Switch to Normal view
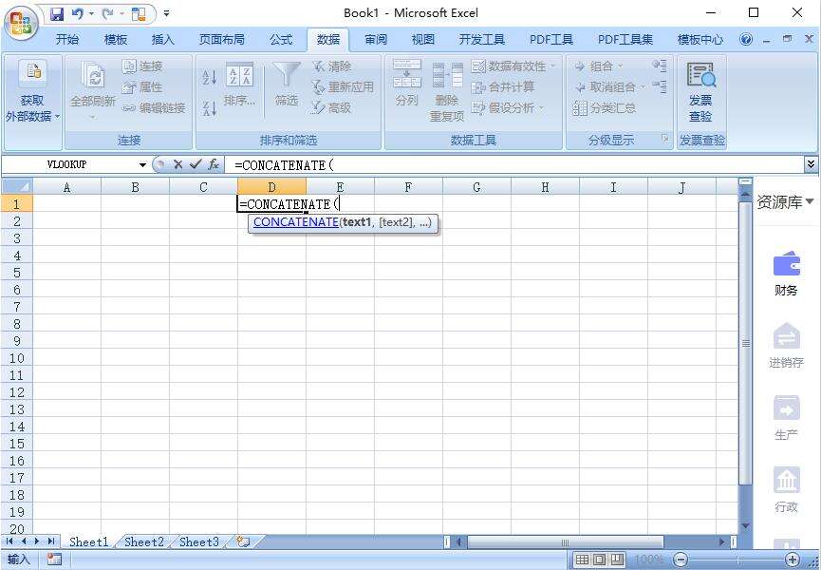 (581, 560)
